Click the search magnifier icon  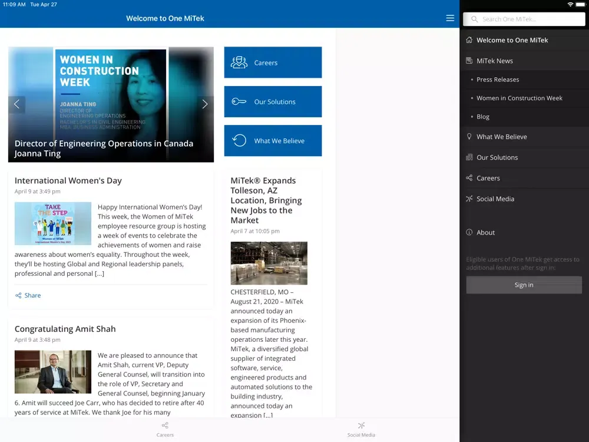474,19
